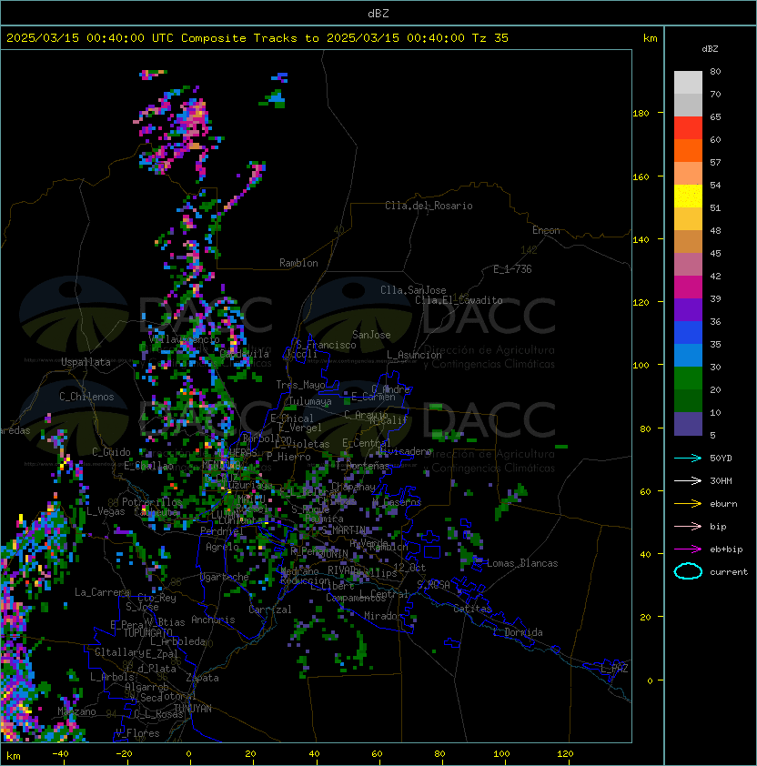Click the magenta arrow icon beside eb+bip
Image resolution: width=757 pixels, height=766 pixels.
click(x=688, y=549)
